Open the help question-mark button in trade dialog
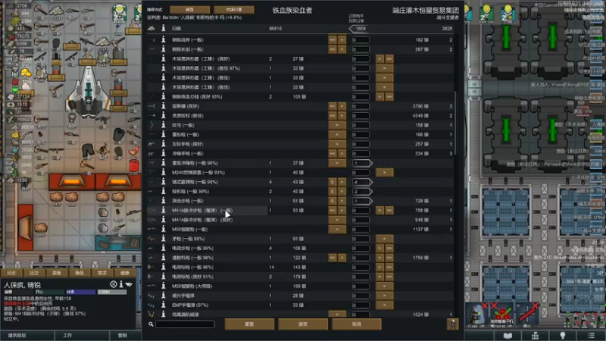This screenshot has height=341, width=606. pos(453,324)
